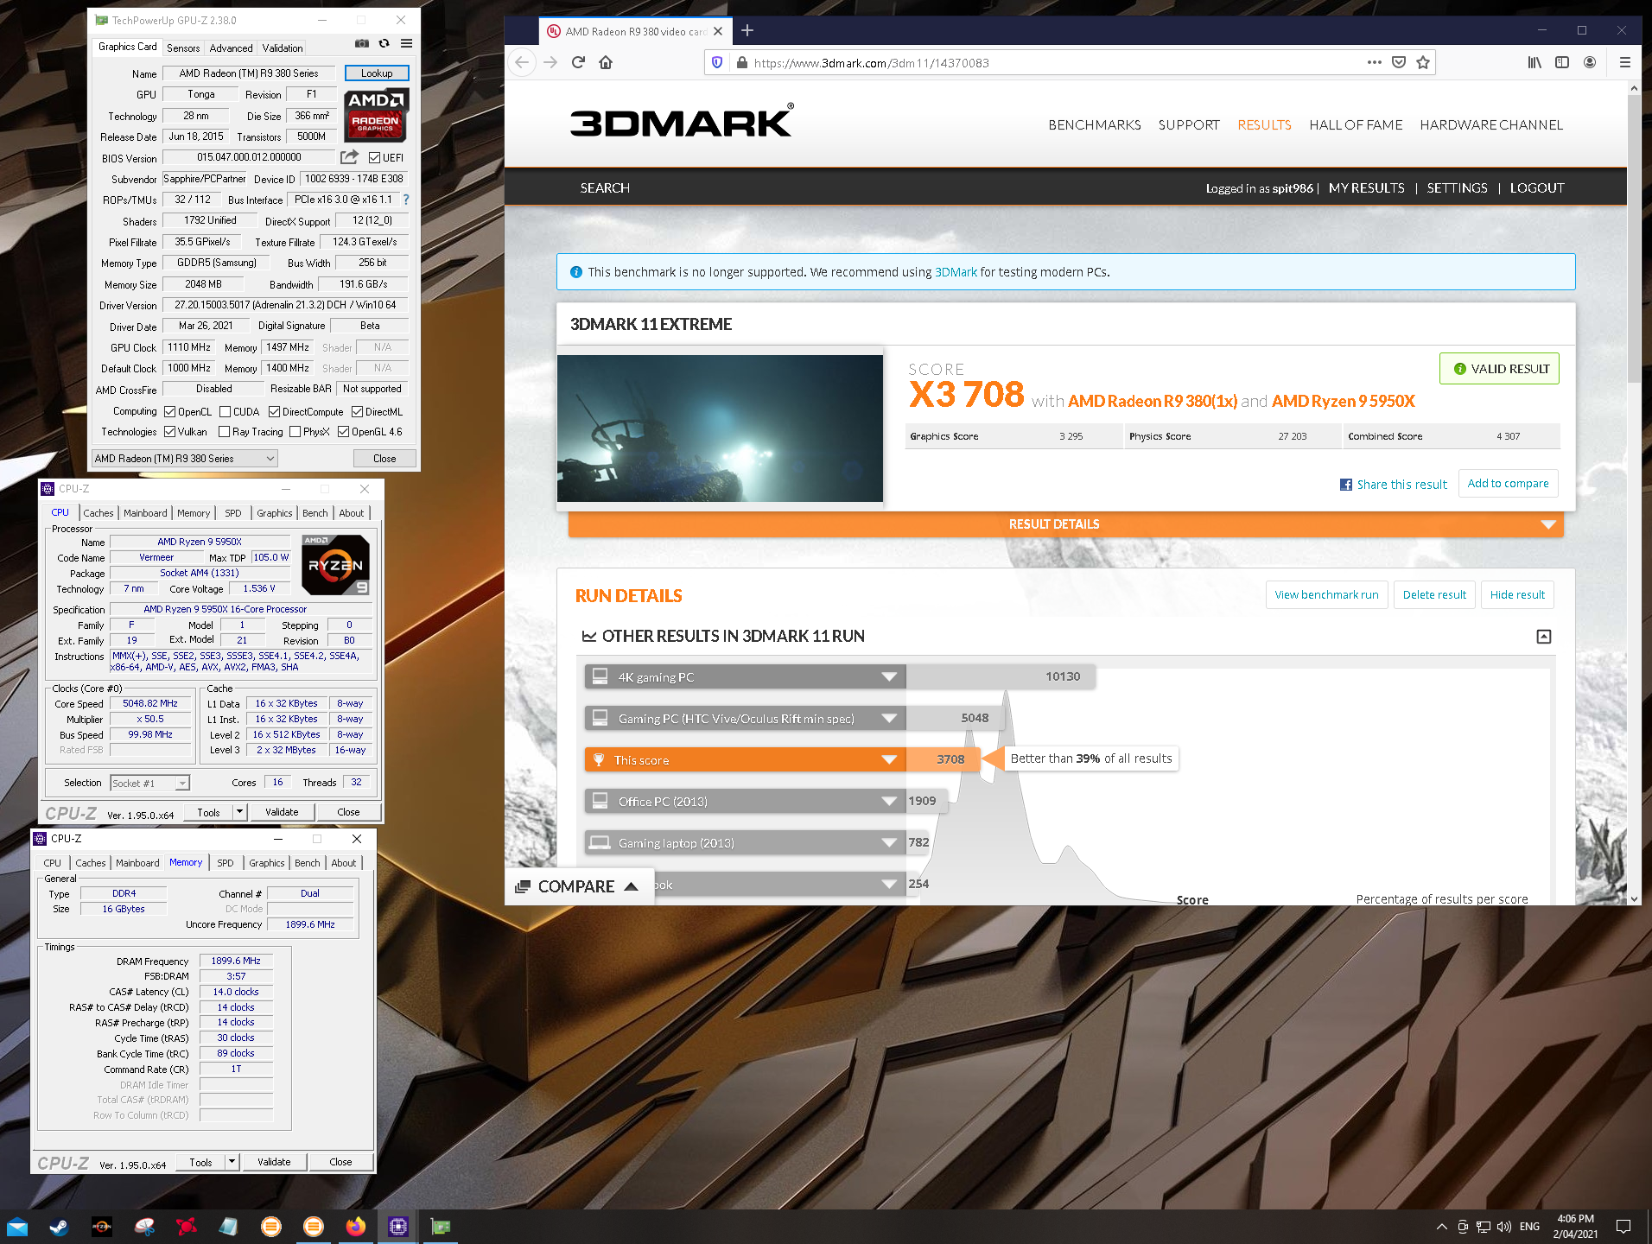Image resolution: width=1652 pixels, height=1244 pixels.
Task: Toggle the DirectML checkbox
Action: tap(358, 411)
